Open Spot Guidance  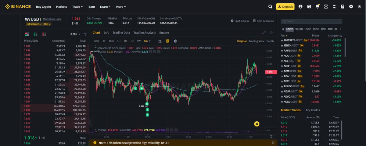(x=263, y=21)
